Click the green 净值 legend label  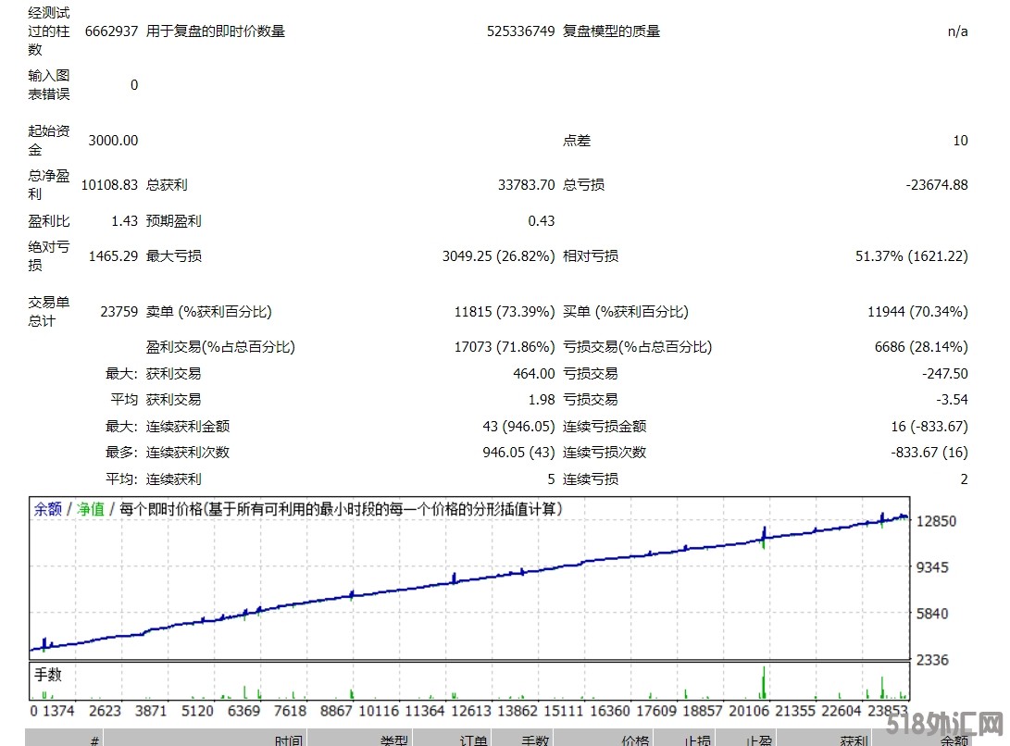[x=90, y=509]
